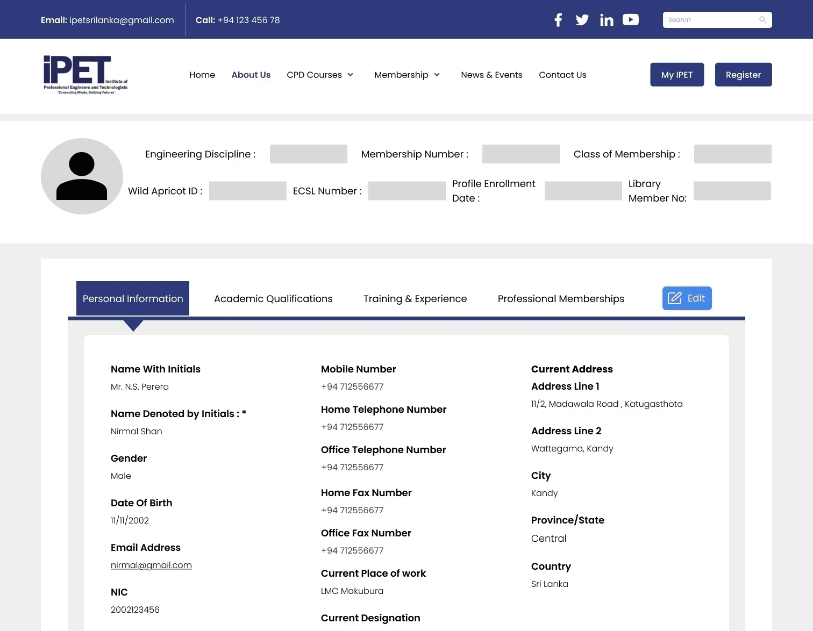The image size is (813, 631).
Task: Open CPD Courses menu item
Action: 315,75
